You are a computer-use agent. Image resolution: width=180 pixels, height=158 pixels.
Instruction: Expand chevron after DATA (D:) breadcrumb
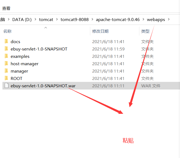35,19
